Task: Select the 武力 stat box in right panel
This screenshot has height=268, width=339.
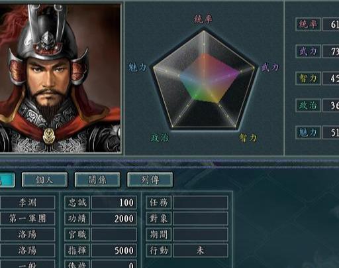Action: [308, 51]
